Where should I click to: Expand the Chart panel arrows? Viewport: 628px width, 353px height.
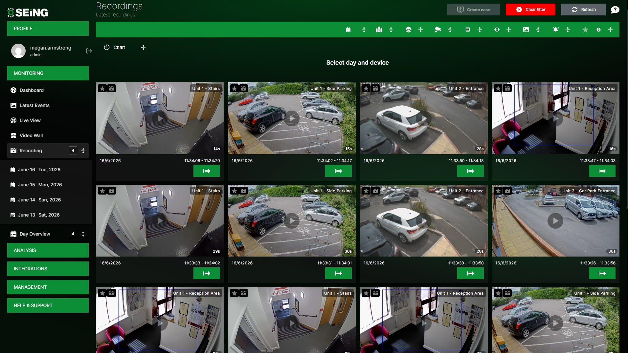click(x=143, y=47)
